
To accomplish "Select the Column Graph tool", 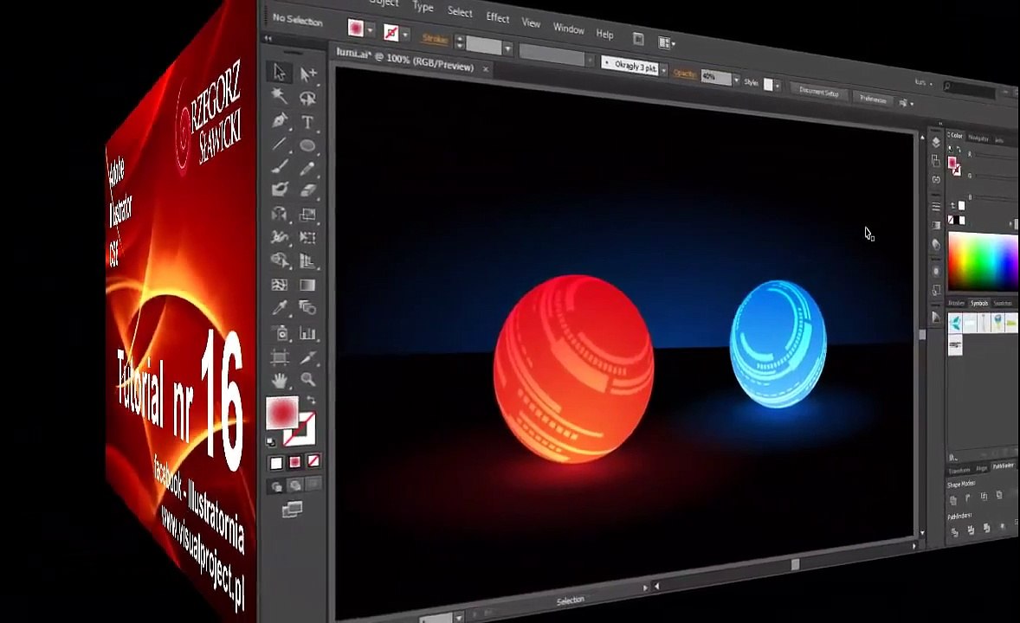I will (x=307, y=333).
